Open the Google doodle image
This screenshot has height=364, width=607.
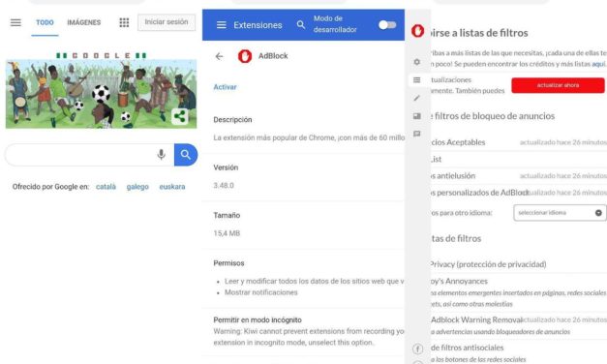click(101, 91)
